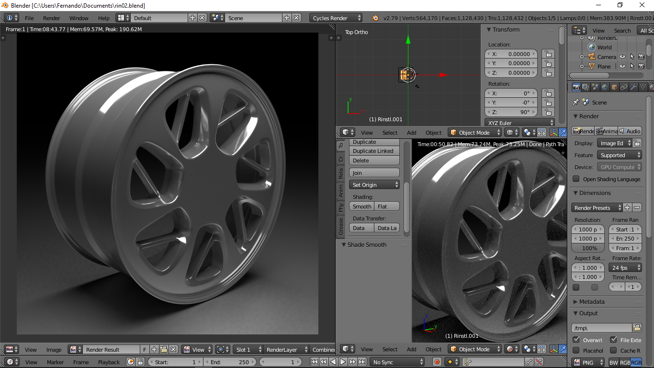This screenshot has width=654, height=368.
Task: Uncheck the Overwrite output checkbox
Action: 576,340
